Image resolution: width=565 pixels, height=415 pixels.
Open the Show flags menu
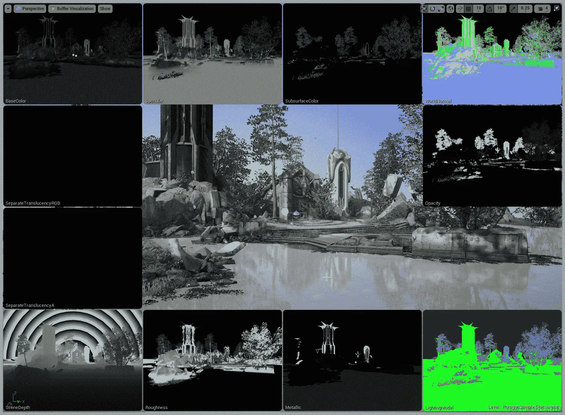[x=105, y=9]
